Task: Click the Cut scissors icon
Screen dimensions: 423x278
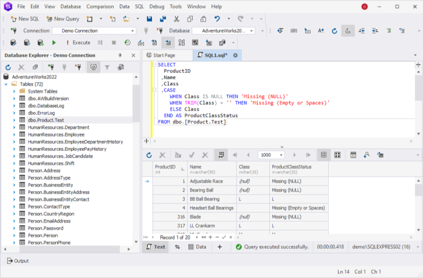Action: (x=176, y=19)
